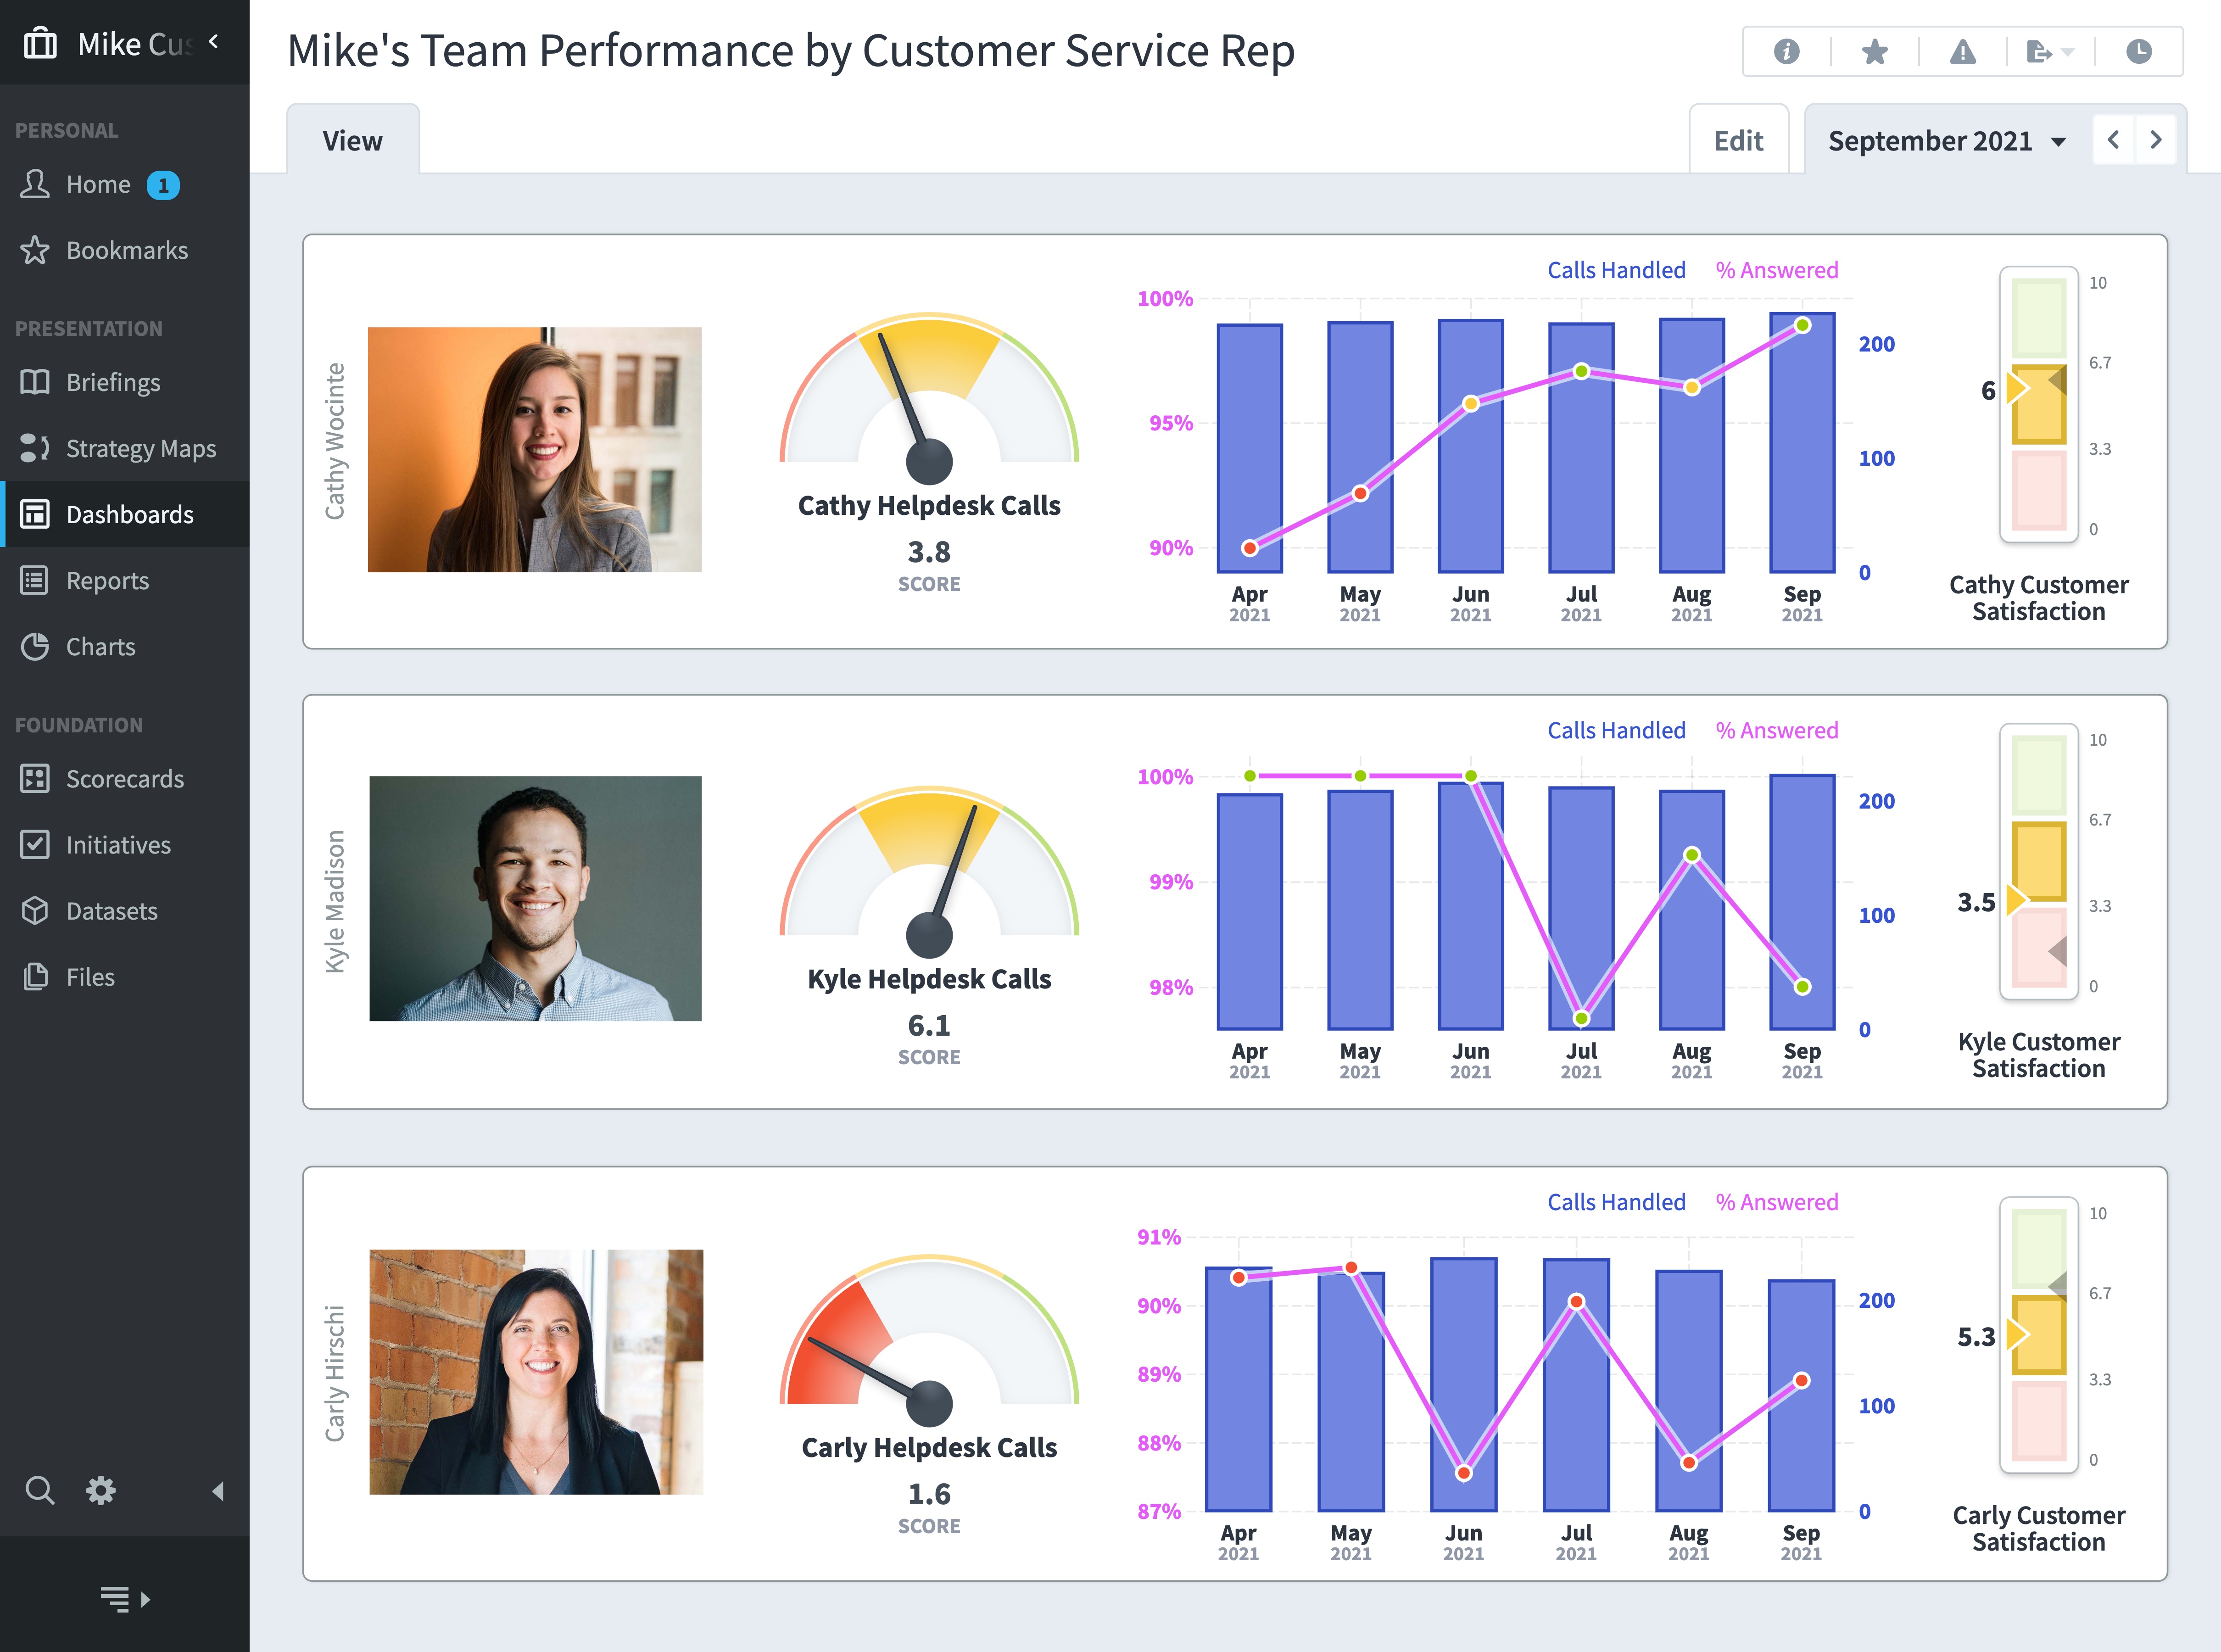Image resolution: width=2221 pixels, height=1652 pixels.
Task: Toggle % Answered legend in Kyle's chart
Action: click(1776, 730)
